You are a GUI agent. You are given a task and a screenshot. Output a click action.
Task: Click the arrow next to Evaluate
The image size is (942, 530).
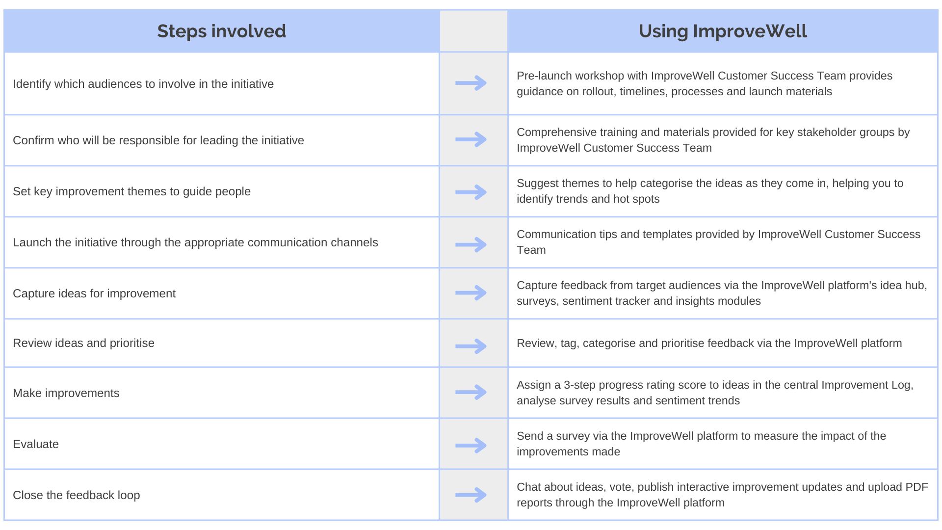(x=471, y=445)
